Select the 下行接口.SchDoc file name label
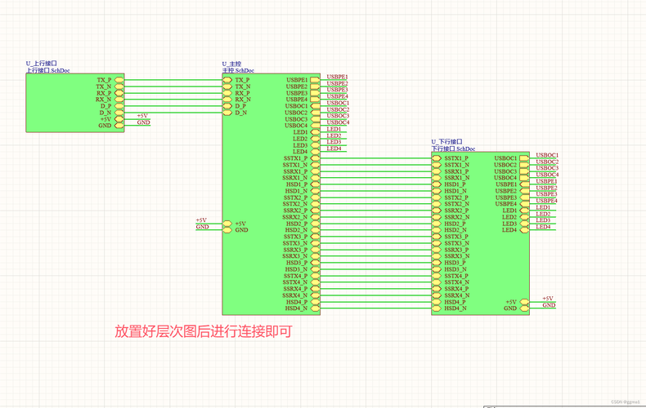 coord(453,149)
